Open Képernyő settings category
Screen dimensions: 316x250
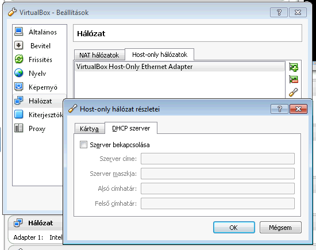40,87
